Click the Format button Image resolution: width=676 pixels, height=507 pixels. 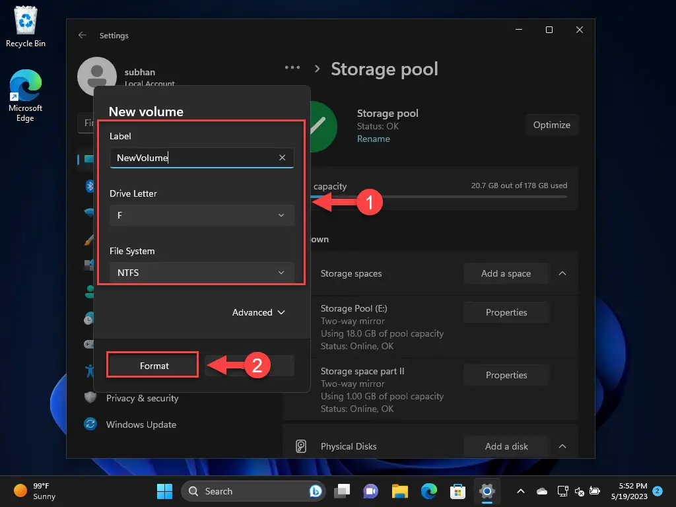coord(152,366)
